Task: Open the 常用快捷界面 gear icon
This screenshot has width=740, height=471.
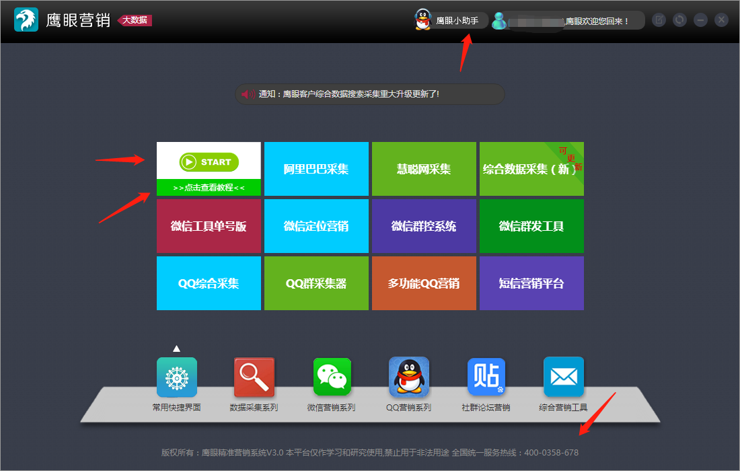Action: coord(176,377)
